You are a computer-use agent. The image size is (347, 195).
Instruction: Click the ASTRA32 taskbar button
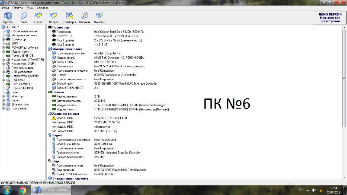[x=51, y=190]
